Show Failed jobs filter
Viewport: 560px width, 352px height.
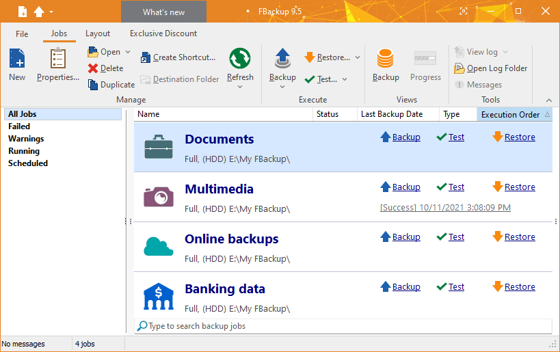coord(19,126)
